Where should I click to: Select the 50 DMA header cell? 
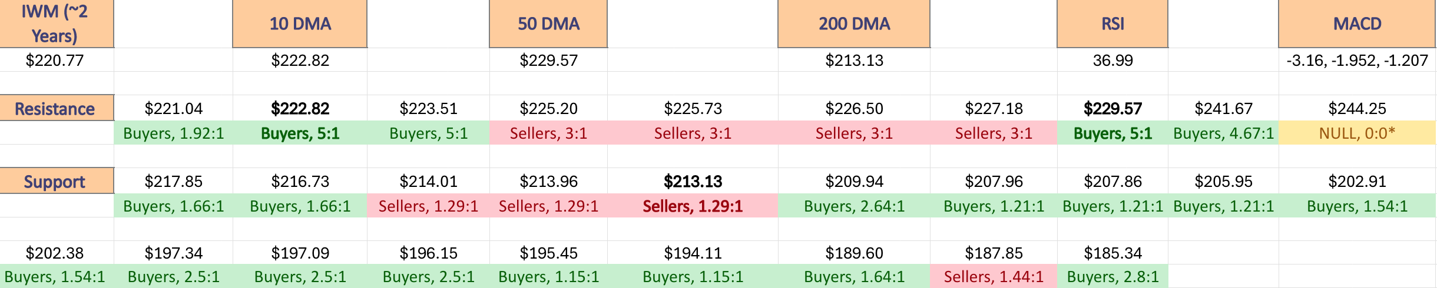point(548,24)
